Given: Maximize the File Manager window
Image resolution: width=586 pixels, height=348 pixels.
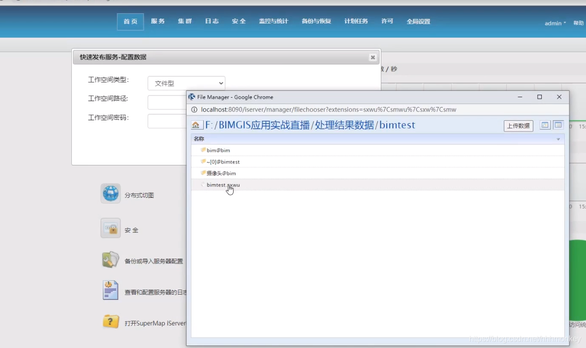Looking at the screenshot, I should click(x=539, y=97).
